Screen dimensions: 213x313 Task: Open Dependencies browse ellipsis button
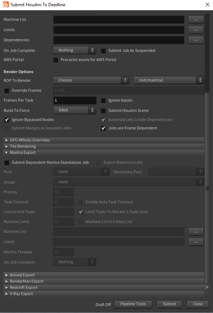point(196,40)
